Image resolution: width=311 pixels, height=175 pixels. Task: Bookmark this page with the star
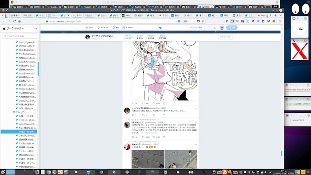[203, 21]
